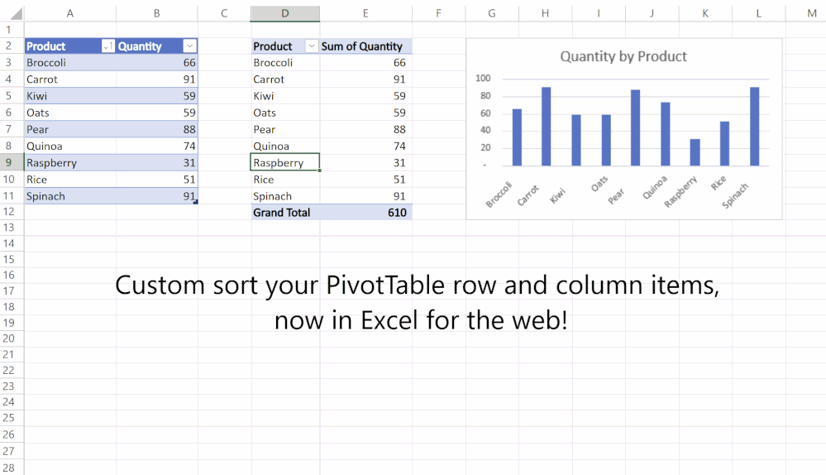Click the Quinoa cell in column A
The image size is (826, 475).
pos(70,146)
